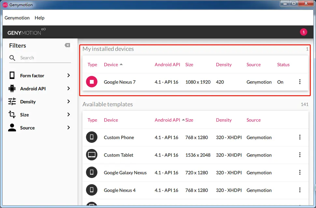Viewport: 316px width, 208px height.
Task: Select the Custom Phone template name
Action: coord(119,137)
